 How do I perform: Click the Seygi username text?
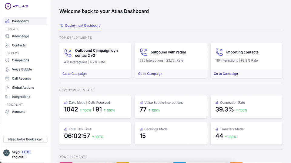tap(16, 152)
